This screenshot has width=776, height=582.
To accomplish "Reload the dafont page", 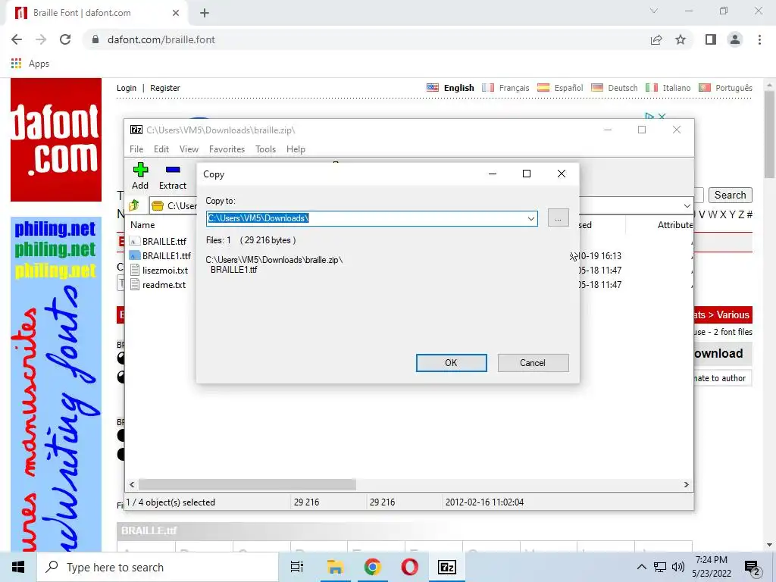I will (x=65, y=39).
